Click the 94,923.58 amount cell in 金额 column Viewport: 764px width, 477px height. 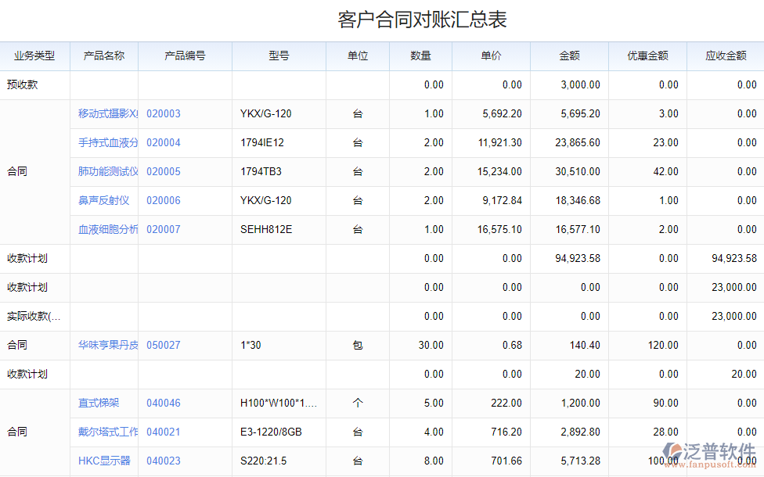coord(577,259)
